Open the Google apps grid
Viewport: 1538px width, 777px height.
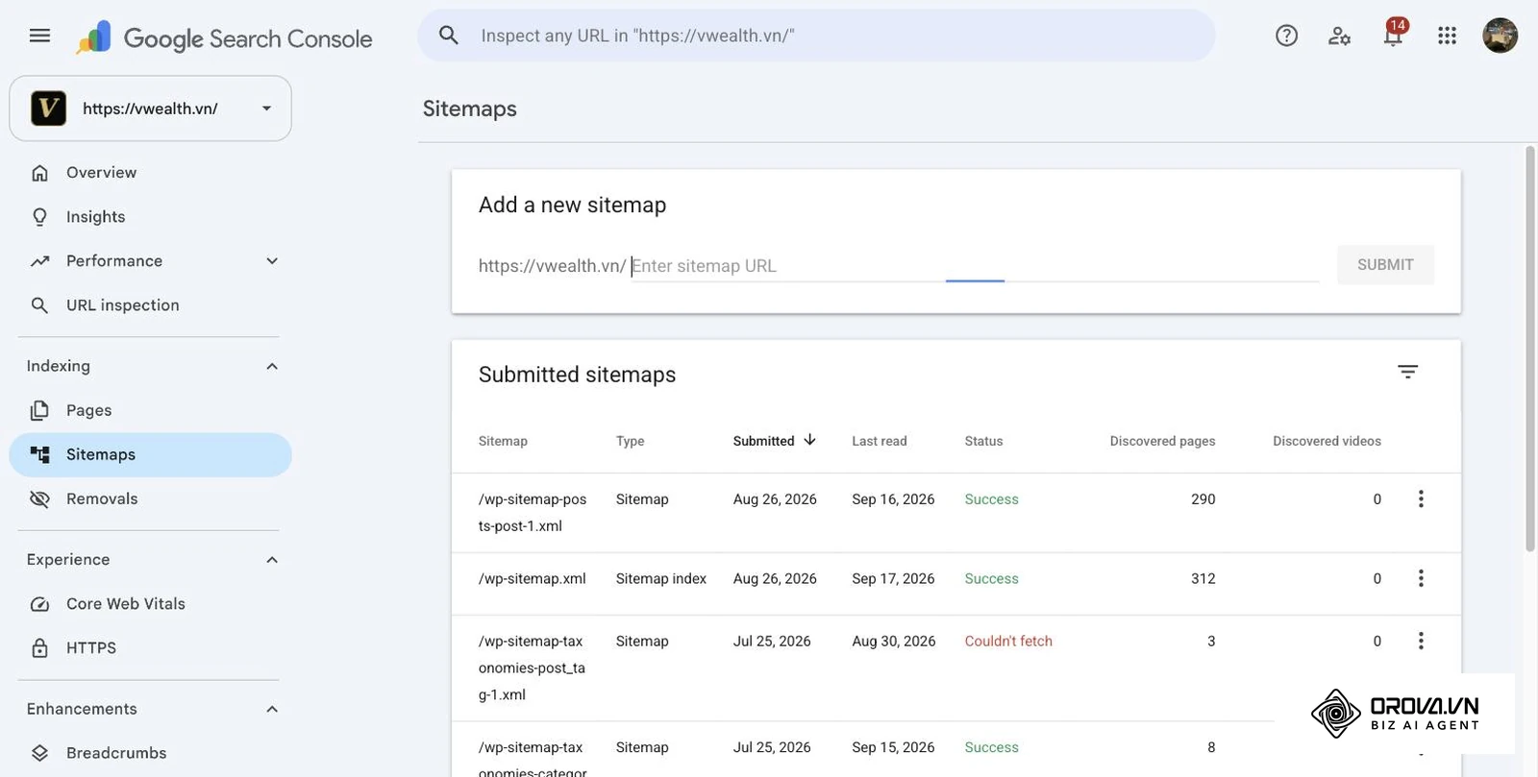pos(1447,36)
